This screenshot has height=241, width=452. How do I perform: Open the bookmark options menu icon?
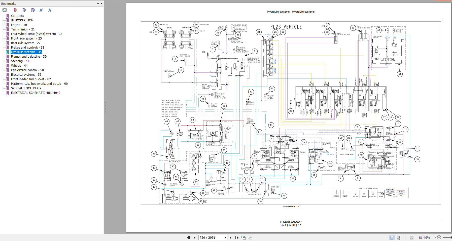tap(5, 10)
